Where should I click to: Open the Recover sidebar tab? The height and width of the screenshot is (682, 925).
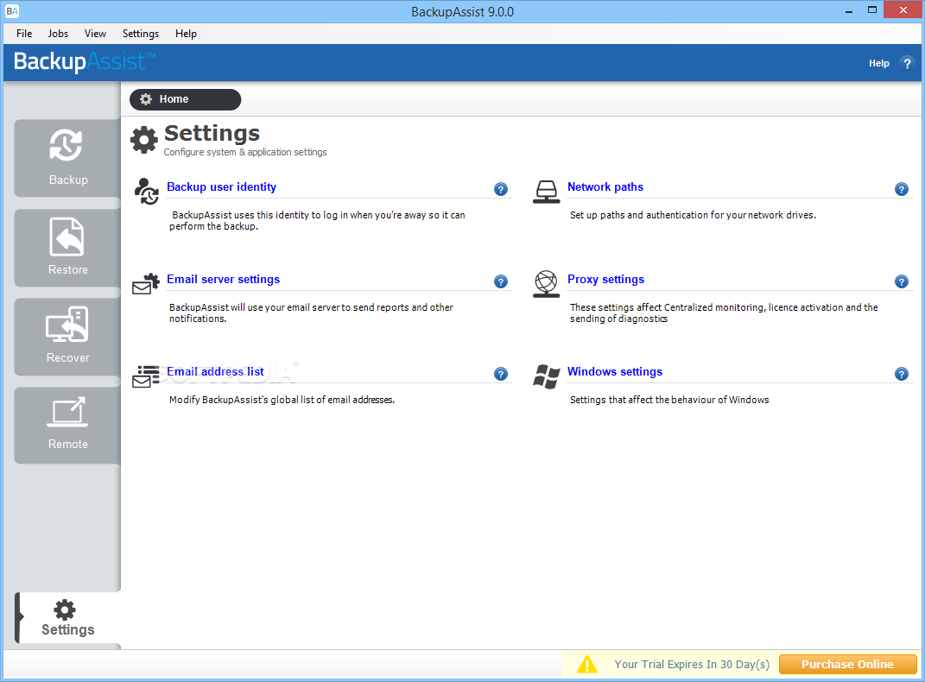(68, 337)
